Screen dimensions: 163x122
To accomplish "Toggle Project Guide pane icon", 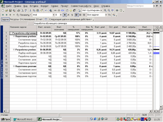I will tap(46, 19).
